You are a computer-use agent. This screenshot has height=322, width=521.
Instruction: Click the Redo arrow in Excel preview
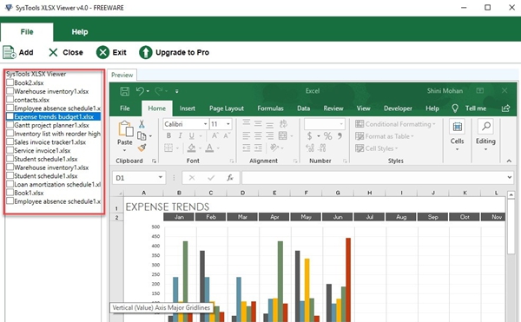159,91
